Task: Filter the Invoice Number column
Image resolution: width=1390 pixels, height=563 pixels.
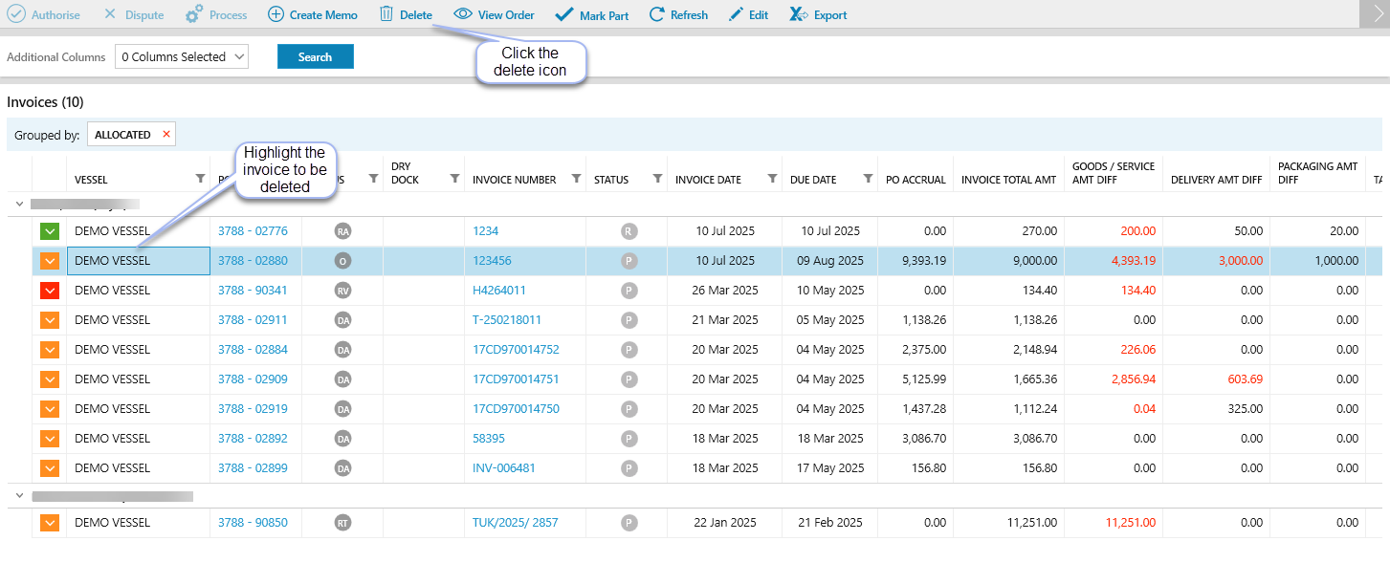Action: point(576,178)
